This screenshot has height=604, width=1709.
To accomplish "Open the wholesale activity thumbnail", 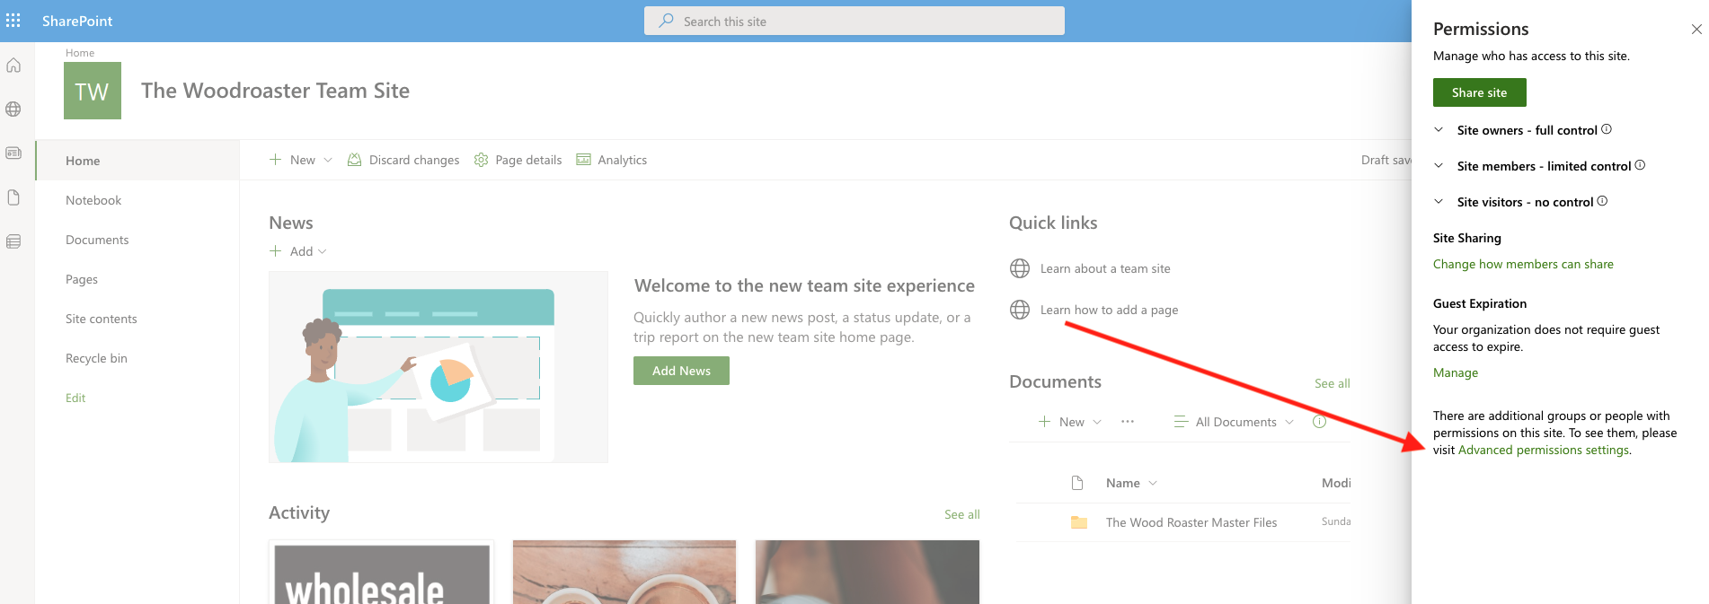I will pos(382,573).
